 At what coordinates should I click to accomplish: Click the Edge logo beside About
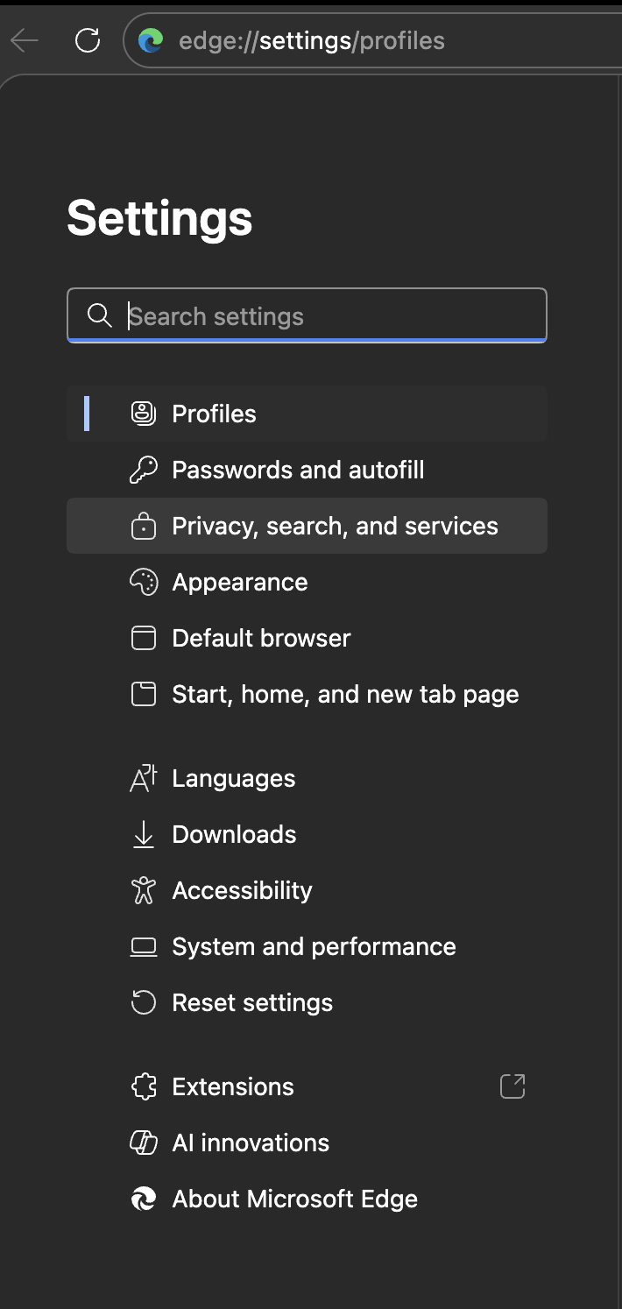[144, 1199]
